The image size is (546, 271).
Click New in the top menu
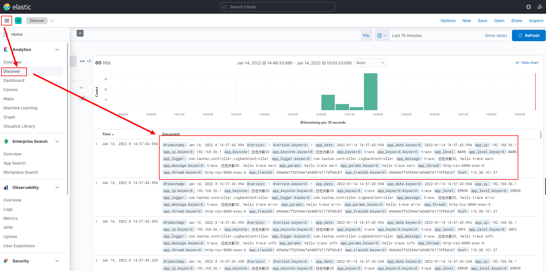click(x=467, y=21)
